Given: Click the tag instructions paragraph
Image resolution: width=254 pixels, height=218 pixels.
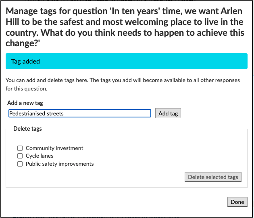Looking at the screenshot, I should pyautogui.click(x=123, y=84).
